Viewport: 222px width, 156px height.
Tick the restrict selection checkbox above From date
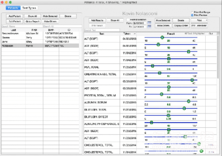click(x=128, y=20)
